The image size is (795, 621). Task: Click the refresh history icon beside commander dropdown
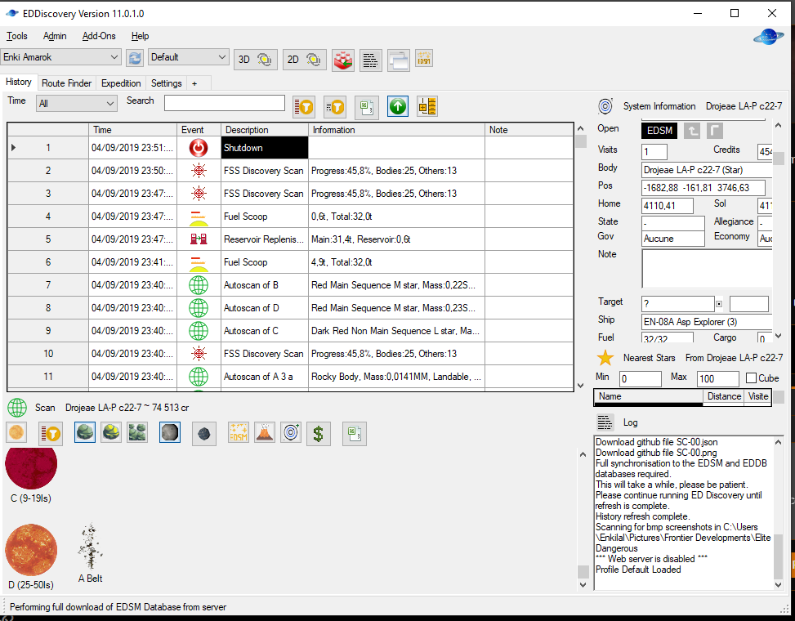point(135,58)
